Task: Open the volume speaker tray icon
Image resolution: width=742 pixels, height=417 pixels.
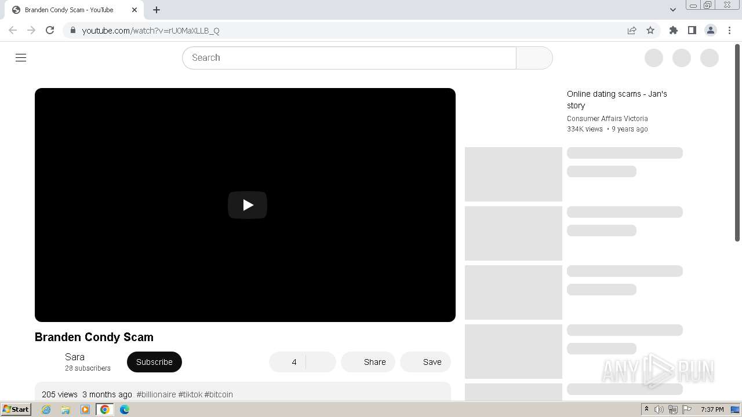Action: coord(659,409)
